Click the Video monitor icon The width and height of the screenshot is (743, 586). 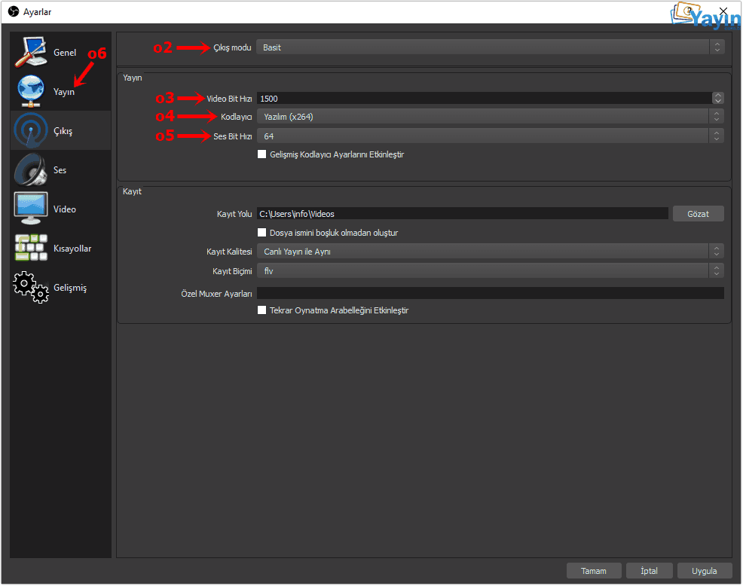[x=31, y=209]
